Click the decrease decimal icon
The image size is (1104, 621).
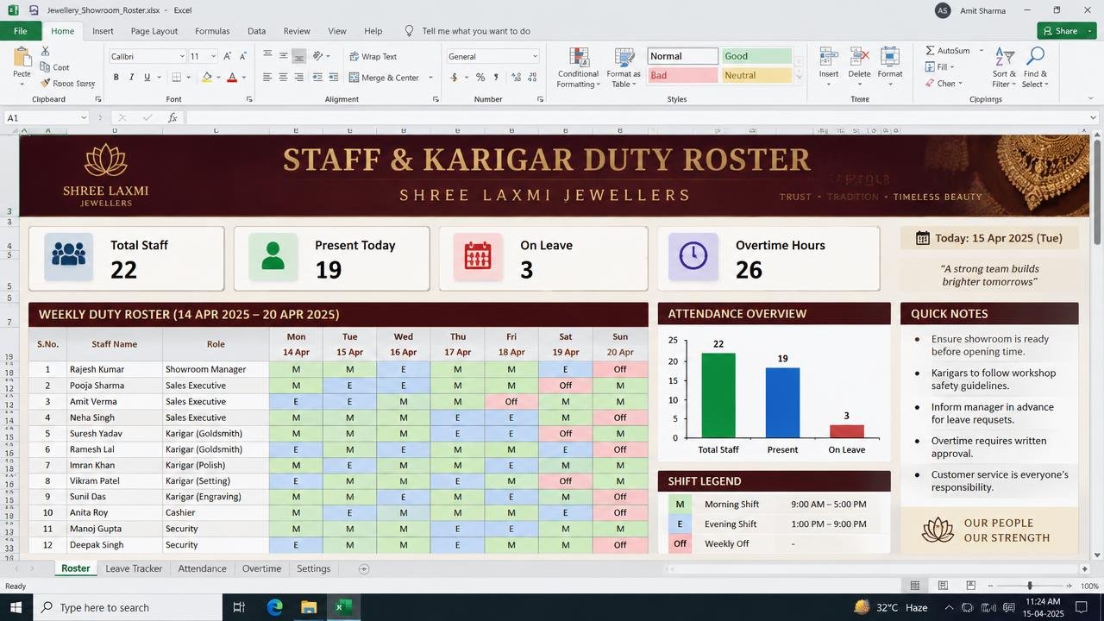531,78
